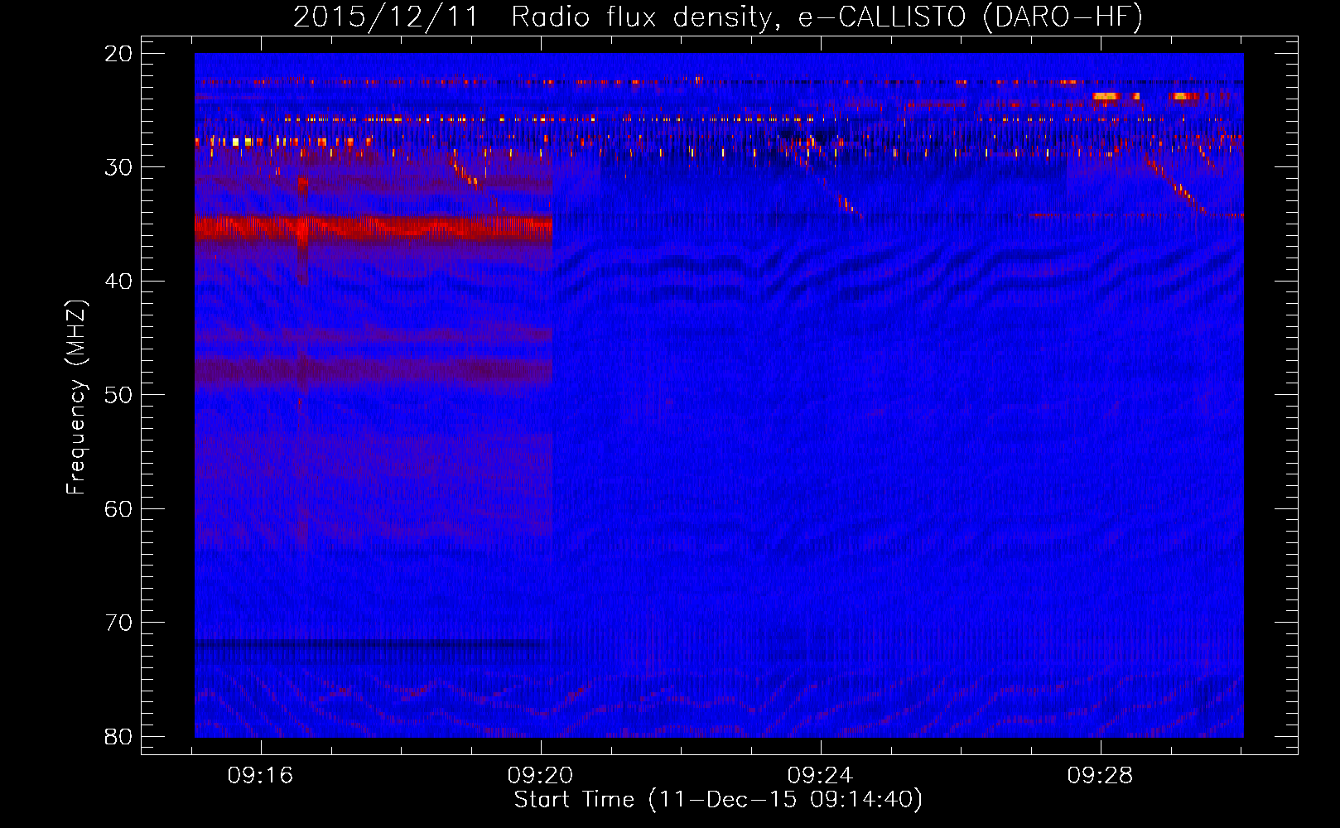Click the 20 frequency tick label
Screen dimensions: 1340x828
(x=119, y=54)
